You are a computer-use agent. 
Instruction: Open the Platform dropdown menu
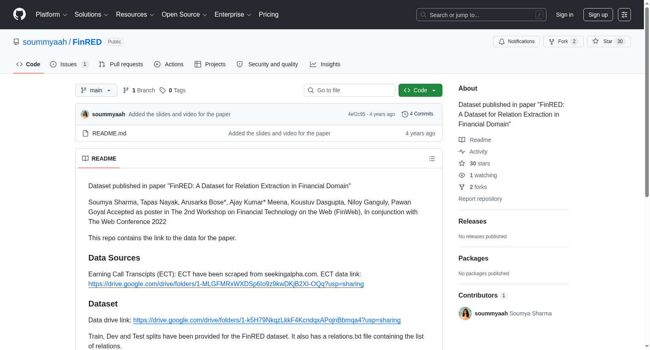click(51, 15)
